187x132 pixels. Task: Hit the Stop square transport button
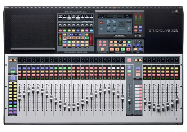[x=117, y=49]
